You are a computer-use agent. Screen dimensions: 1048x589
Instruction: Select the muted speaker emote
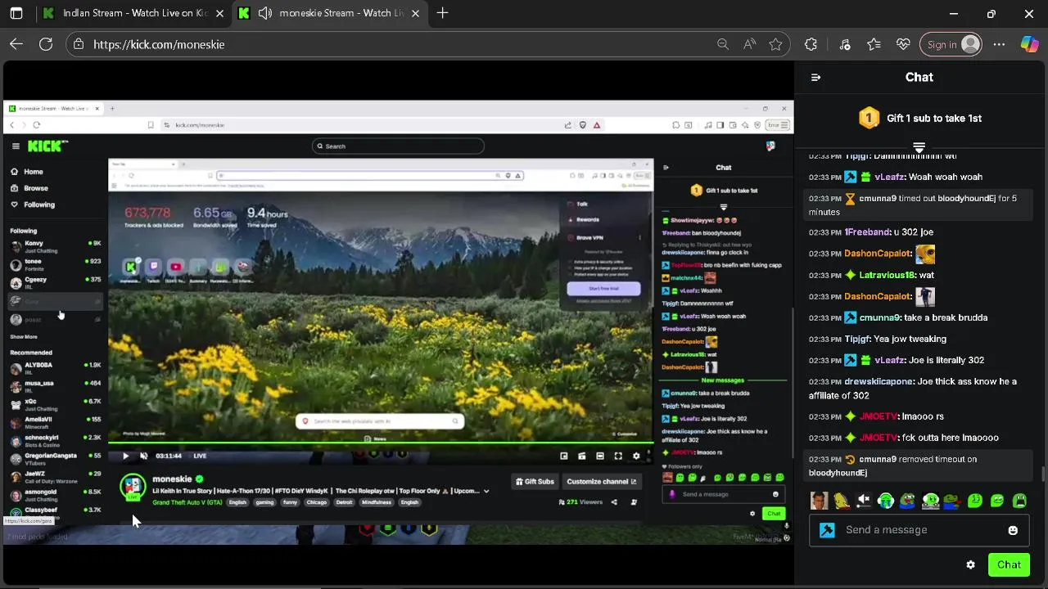[863, 501]
